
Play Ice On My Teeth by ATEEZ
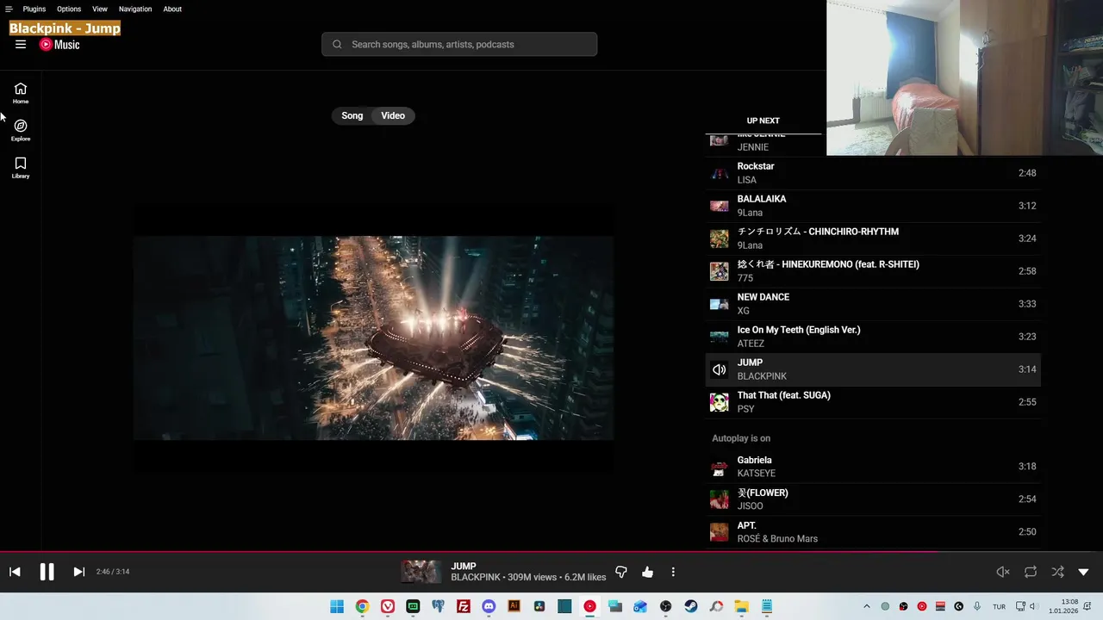tap(873, 337)
